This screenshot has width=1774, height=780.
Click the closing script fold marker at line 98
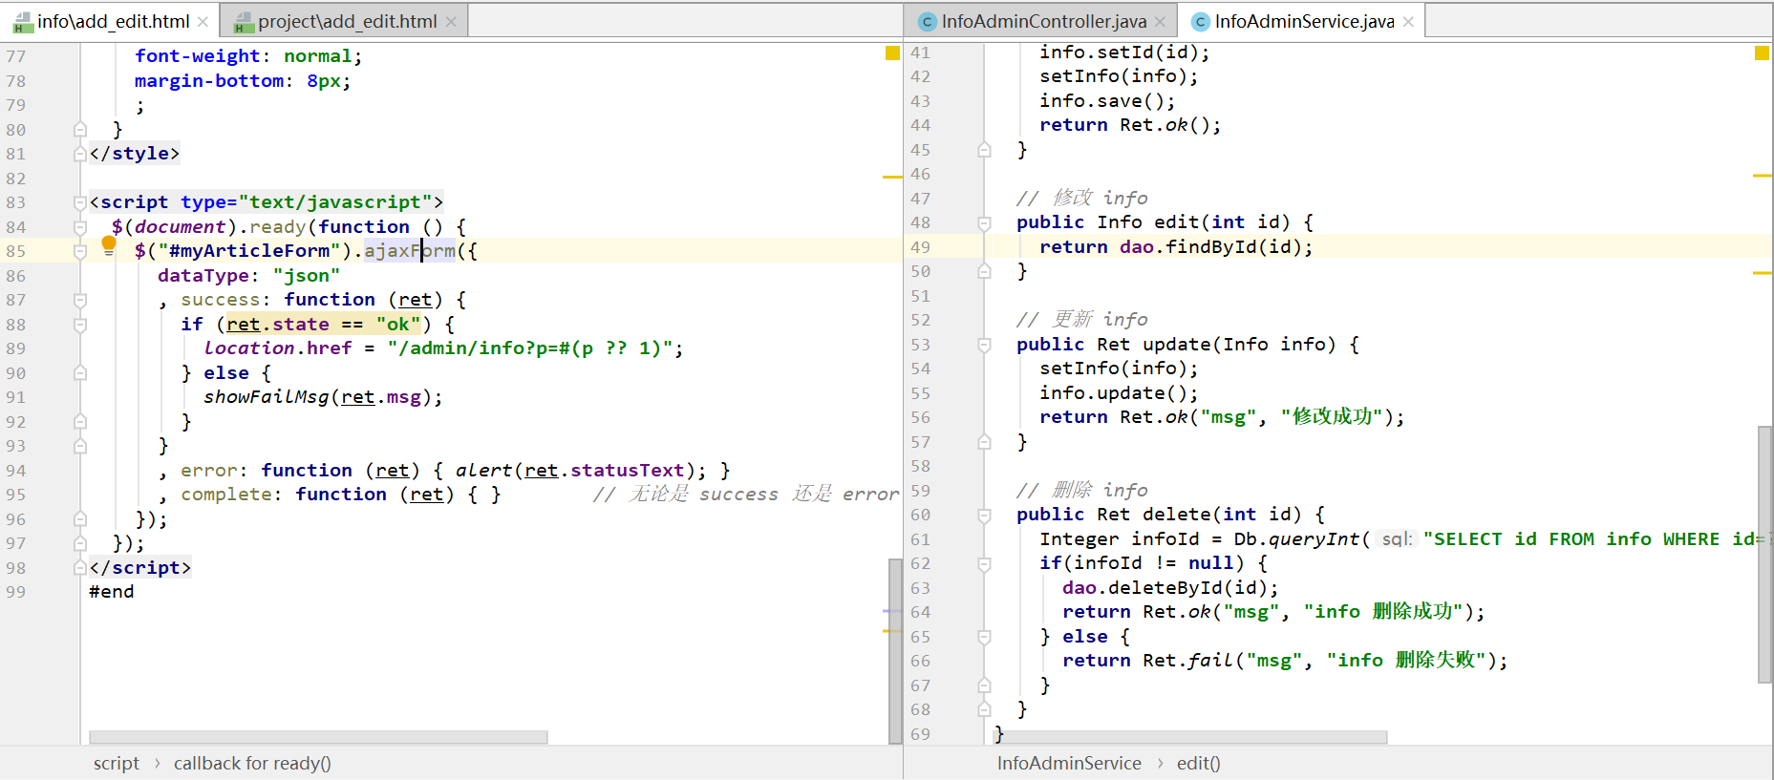[x=80, y=568]
